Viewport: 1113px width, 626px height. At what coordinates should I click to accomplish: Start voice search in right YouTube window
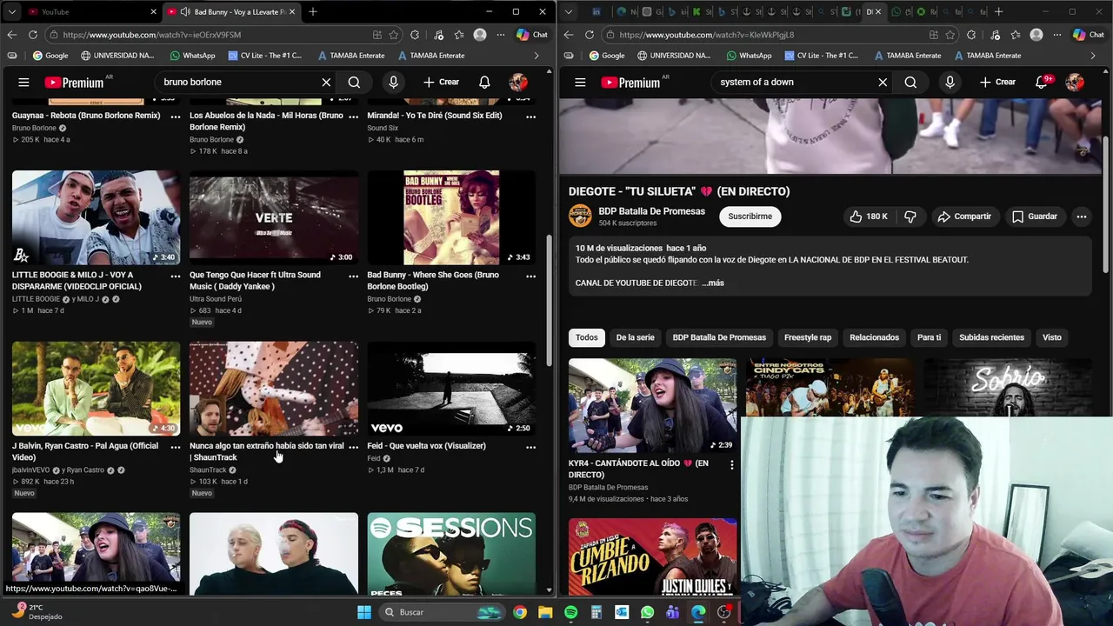tap(950, 82)
